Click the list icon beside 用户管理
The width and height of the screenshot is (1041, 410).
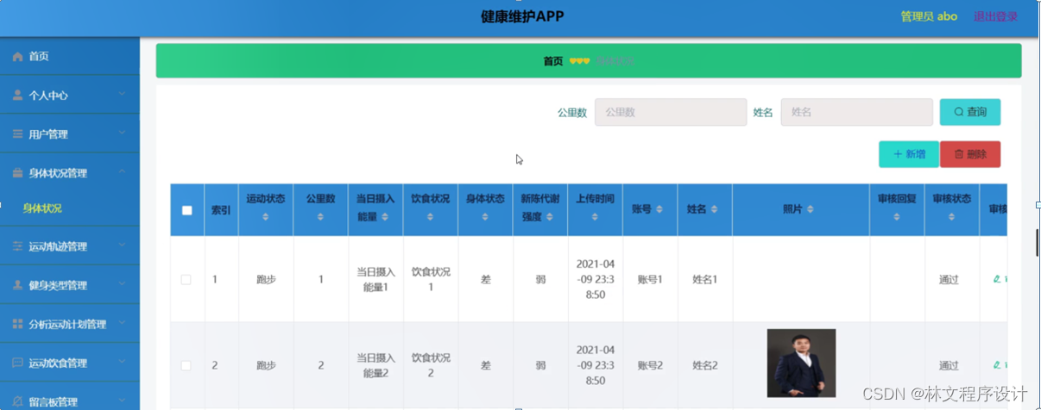pos(17,134)
